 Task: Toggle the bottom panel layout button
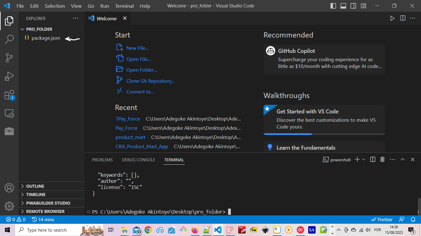pos(343,6)
